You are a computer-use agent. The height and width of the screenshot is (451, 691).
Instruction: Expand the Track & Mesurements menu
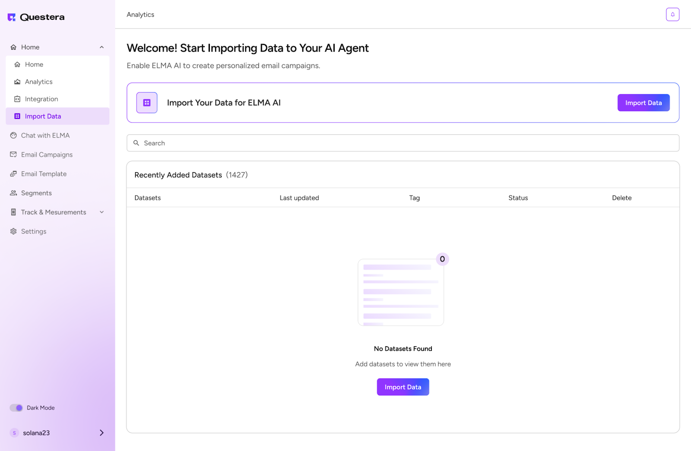pyautogui.click(x=101, y=212)
